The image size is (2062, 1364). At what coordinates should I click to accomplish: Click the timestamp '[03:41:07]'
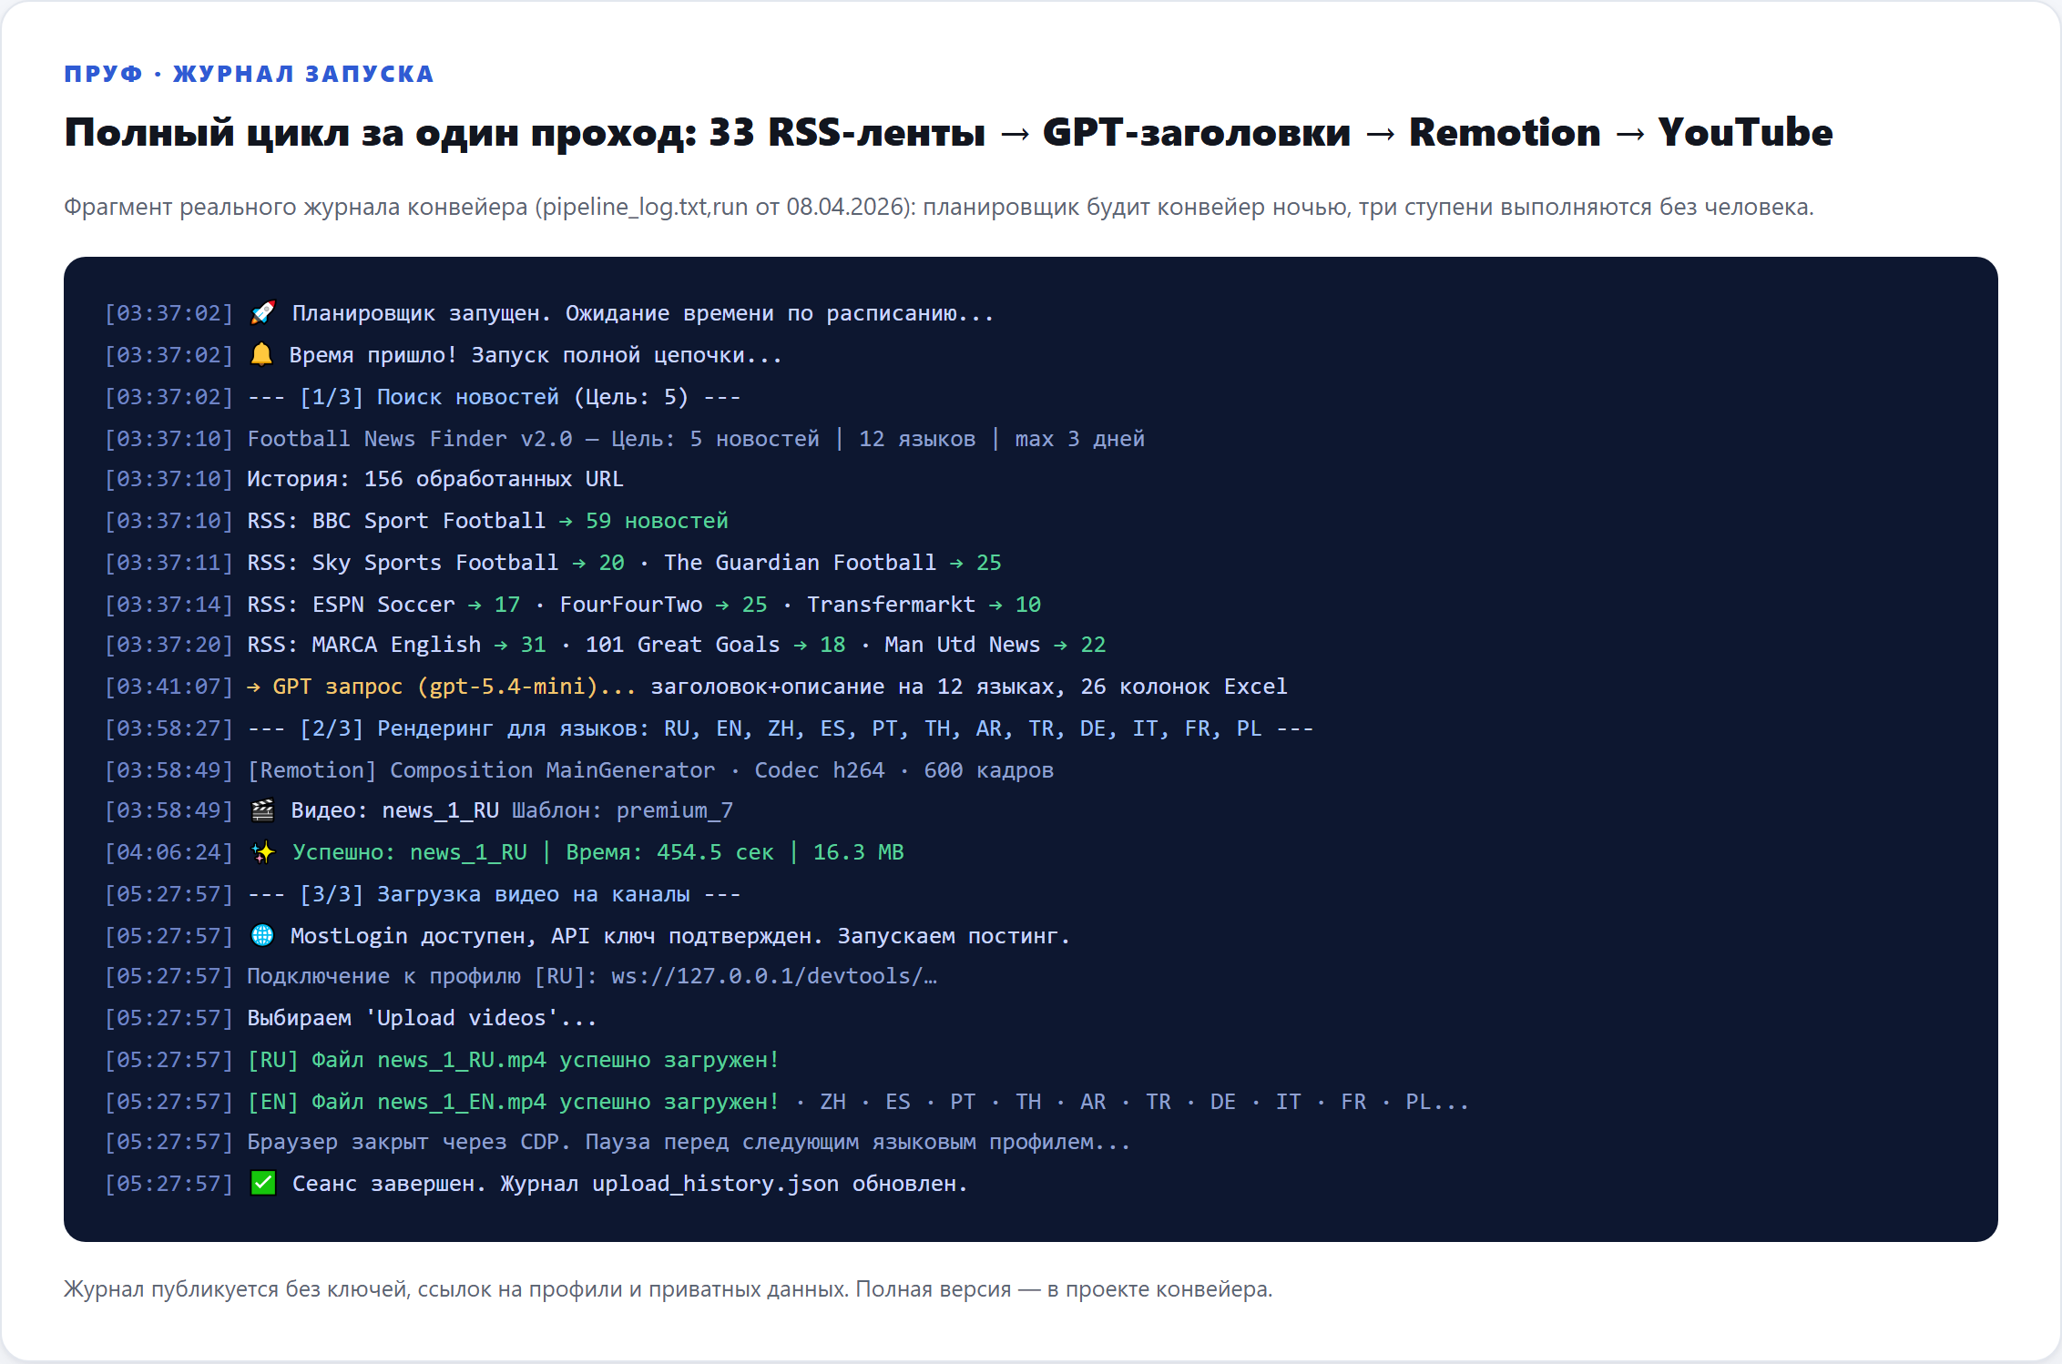click(169, 687)
